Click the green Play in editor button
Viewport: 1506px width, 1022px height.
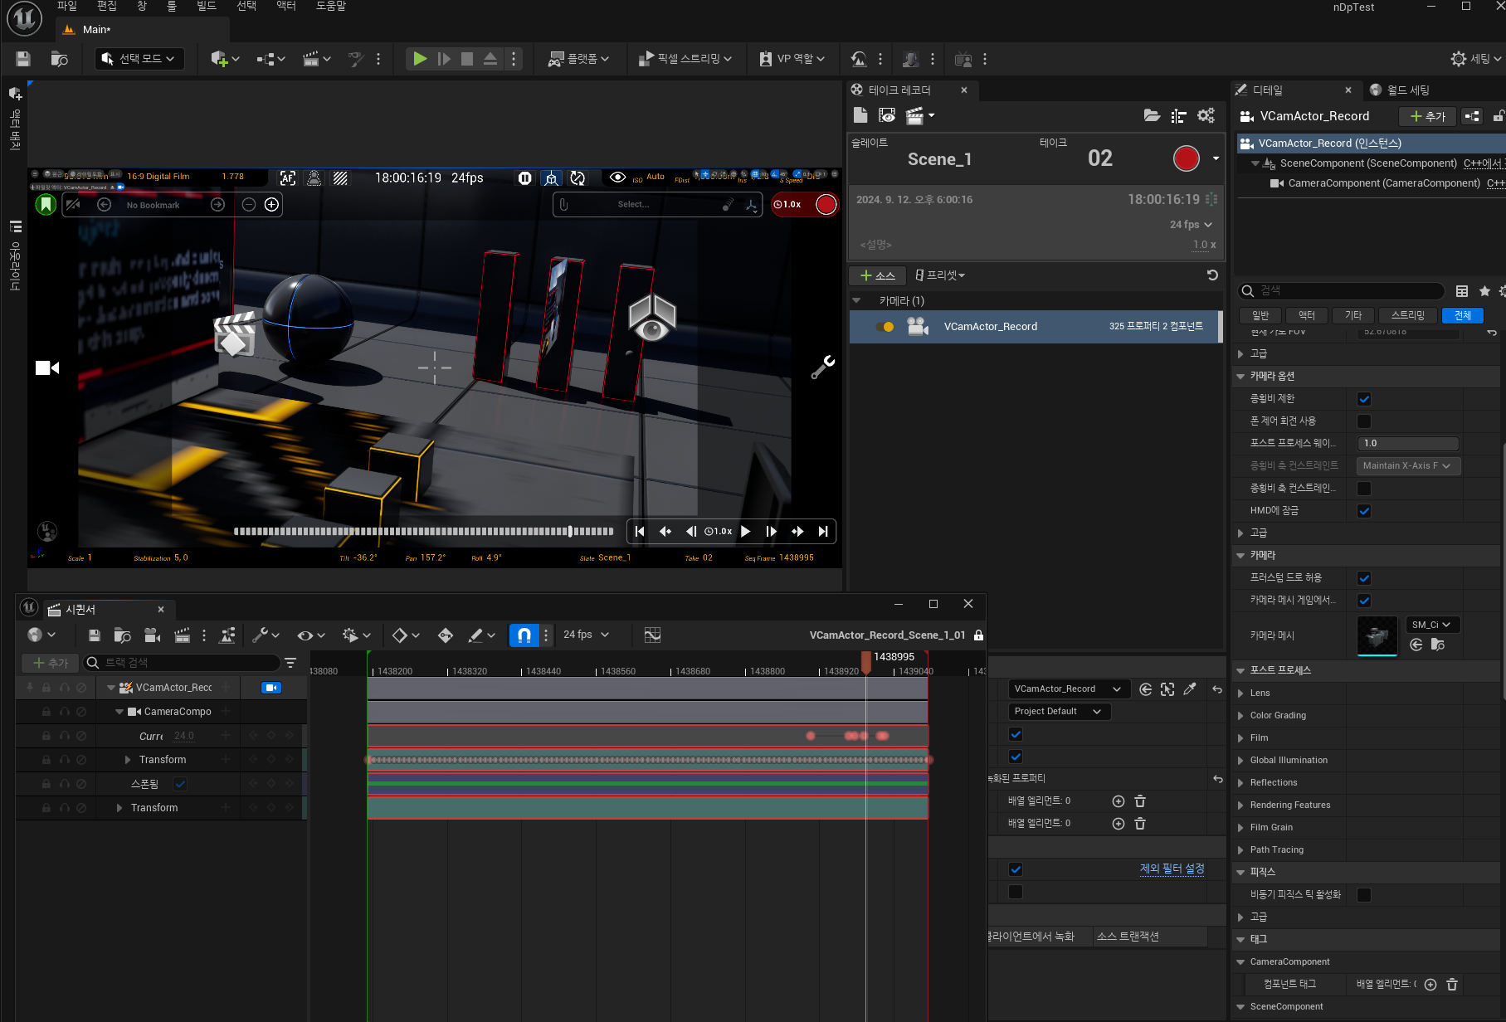pyautogui.click(x=420, y=59)
